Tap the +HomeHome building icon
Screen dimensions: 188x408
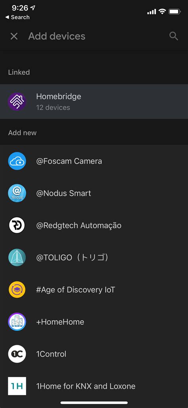tap(17, 322)
